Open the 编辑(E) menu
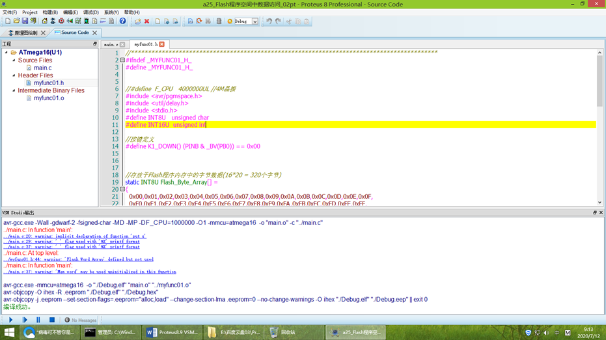The image size is (606, 340). coord(70,12)
